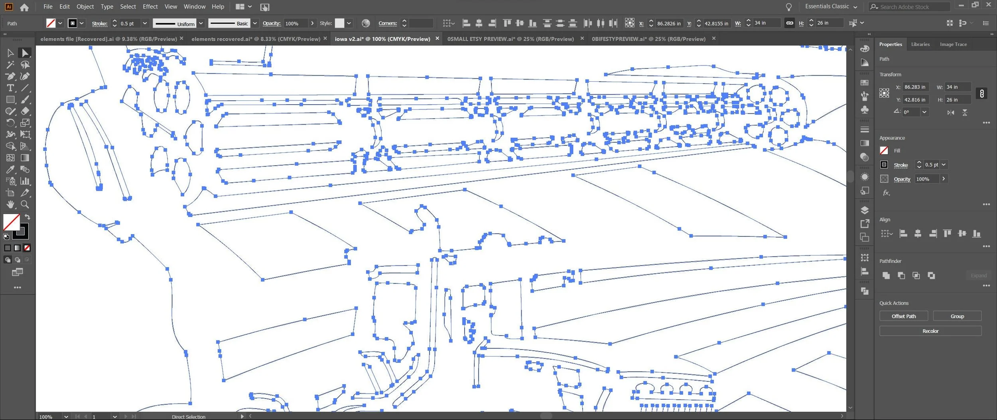Select the Column Graph tool

(25, 181)
